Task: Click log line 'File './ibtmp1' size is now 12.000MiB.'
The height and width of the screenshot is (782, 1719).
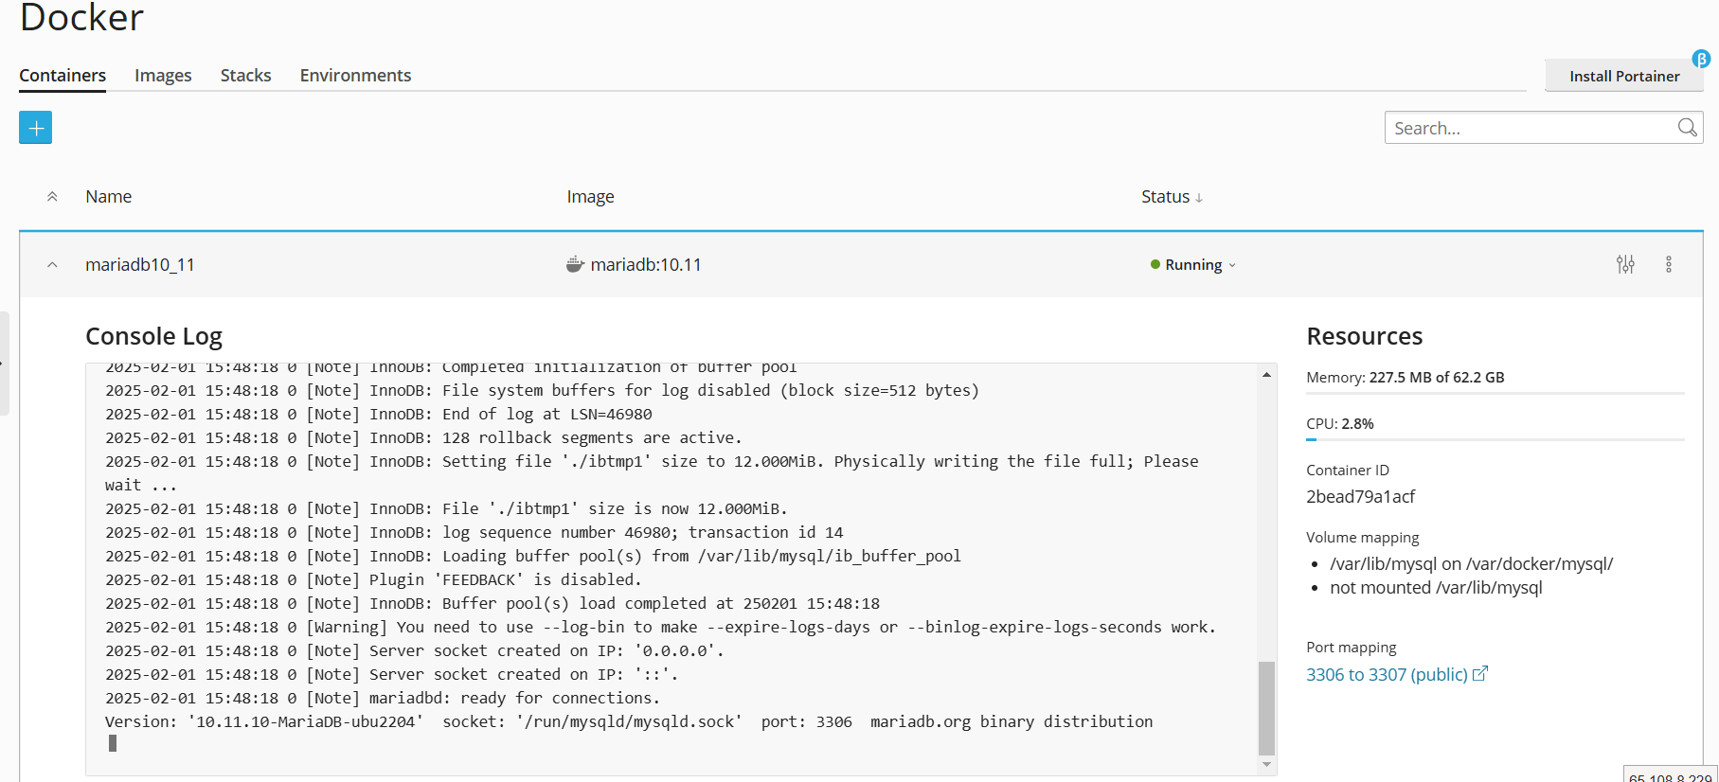Action: point(446,508)
